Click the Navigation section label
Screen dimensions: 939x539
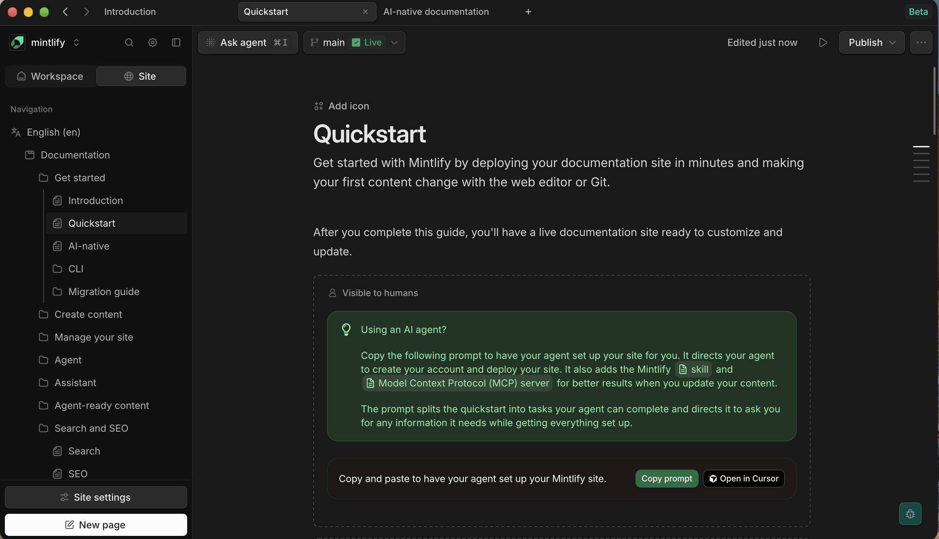31,109
